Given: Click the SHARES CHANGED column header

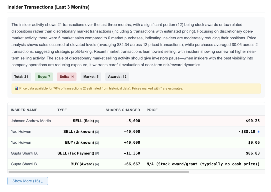Looking at the screenshot, I should tap(123, 110).
